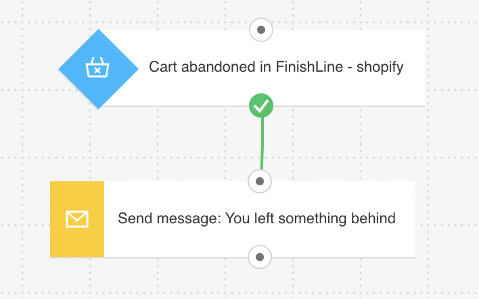Click the yellow envelope message icon
The height and width of the screenshot is (299, 479).
click(x=77, y=219)
